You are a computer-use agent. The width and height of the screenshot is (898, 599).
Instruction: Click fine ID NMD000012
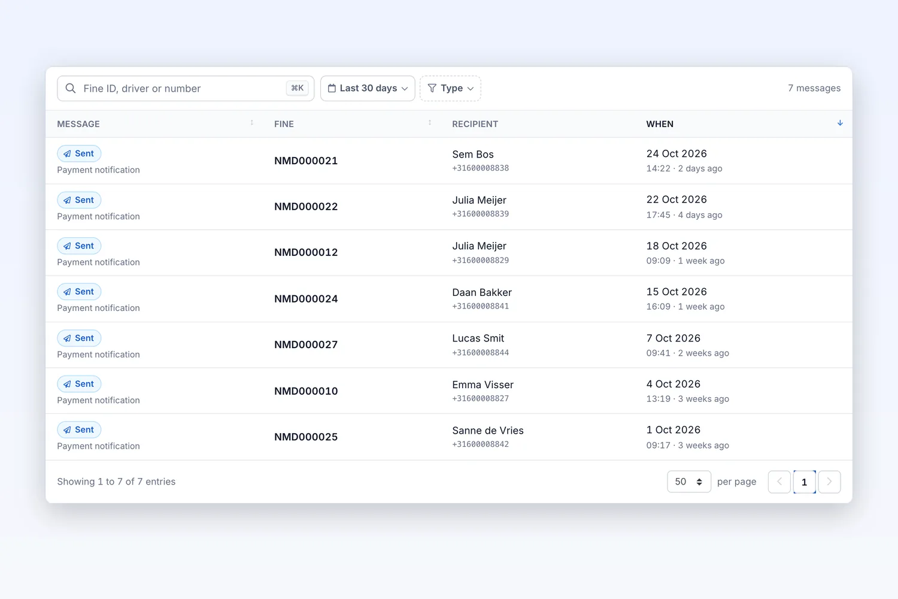click(306, 252)
